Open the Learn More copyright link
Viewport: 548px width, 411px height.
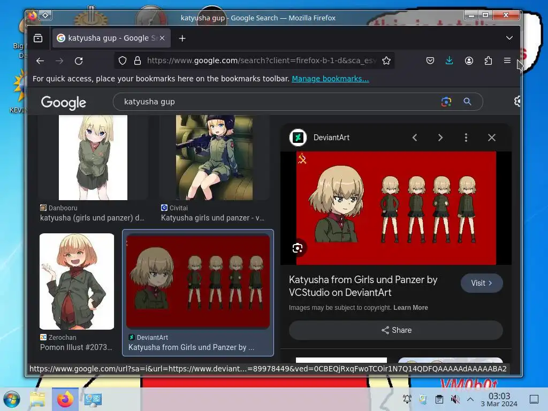tap(410, 308)
